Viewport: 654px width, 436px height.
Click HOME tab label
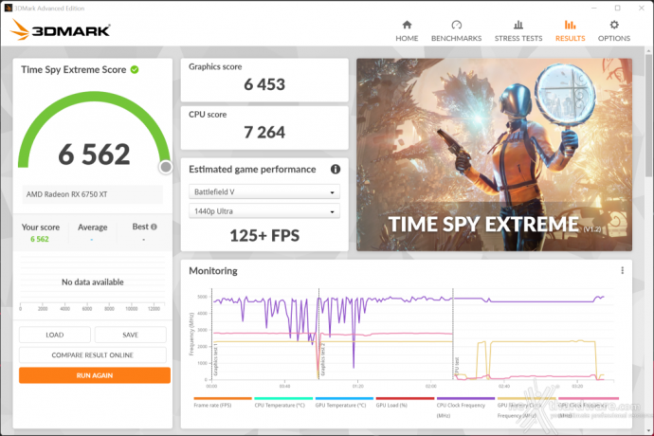pos(407,38)
